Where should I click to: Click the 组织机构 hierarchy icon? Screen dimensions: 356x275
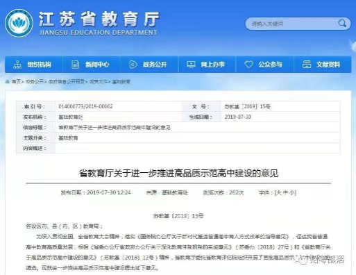click(17, 65)
